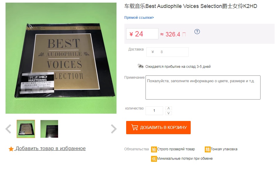Open the Прямой ссылки link
Screen dimensions: 279x170
[139, 18]
